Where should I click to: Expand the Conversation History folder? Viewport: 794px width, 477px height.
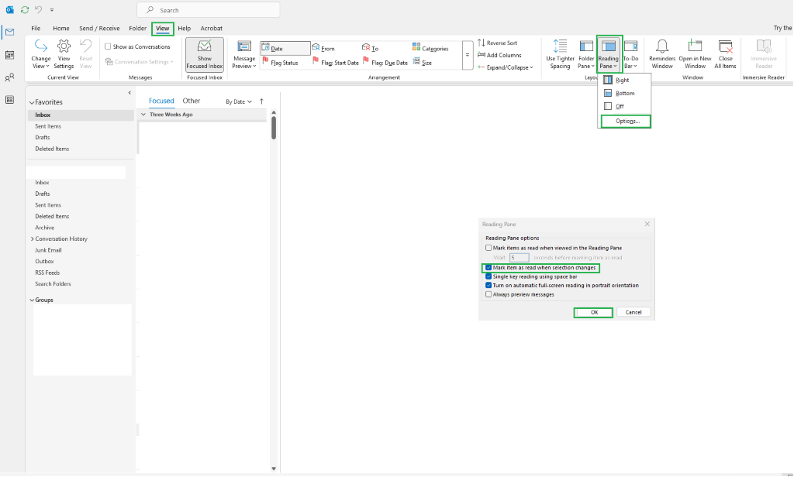tap(33, 238)
